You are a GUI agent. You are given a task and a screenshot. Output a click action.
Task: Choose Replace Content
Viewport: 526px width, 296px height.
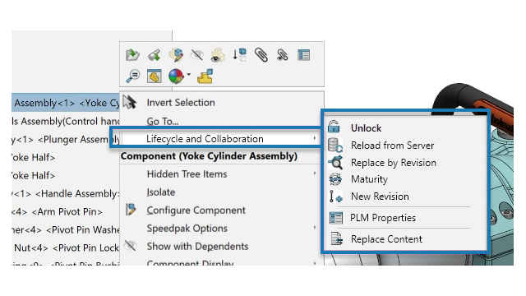[x=386, y=239]
